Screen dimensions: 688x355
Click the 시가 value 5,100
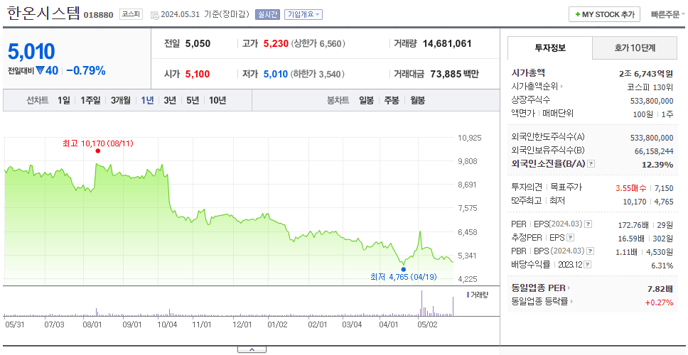pyautogui.click(x=198, y=74)
